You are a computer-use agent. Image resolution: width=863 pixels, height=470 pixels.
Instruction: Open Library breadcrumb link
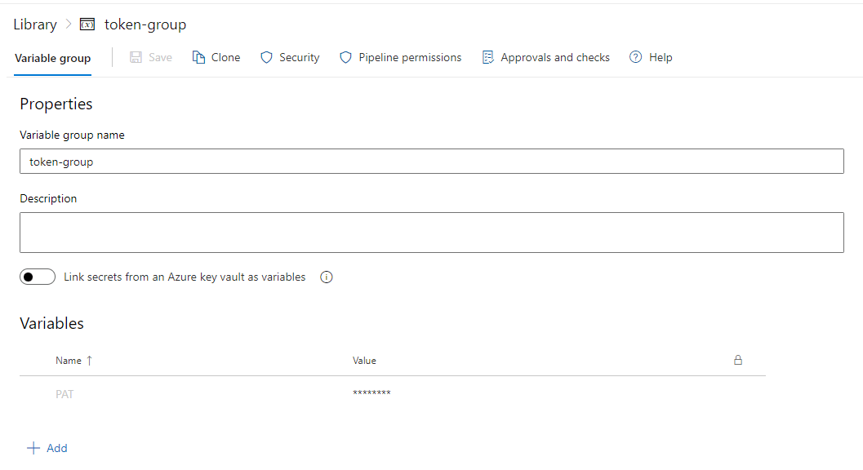click(35, 24)
